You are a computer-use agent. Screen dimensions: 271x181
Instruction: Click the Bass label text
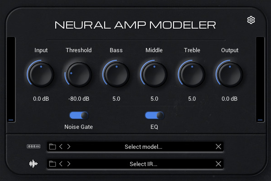click(x=116, y=50)
